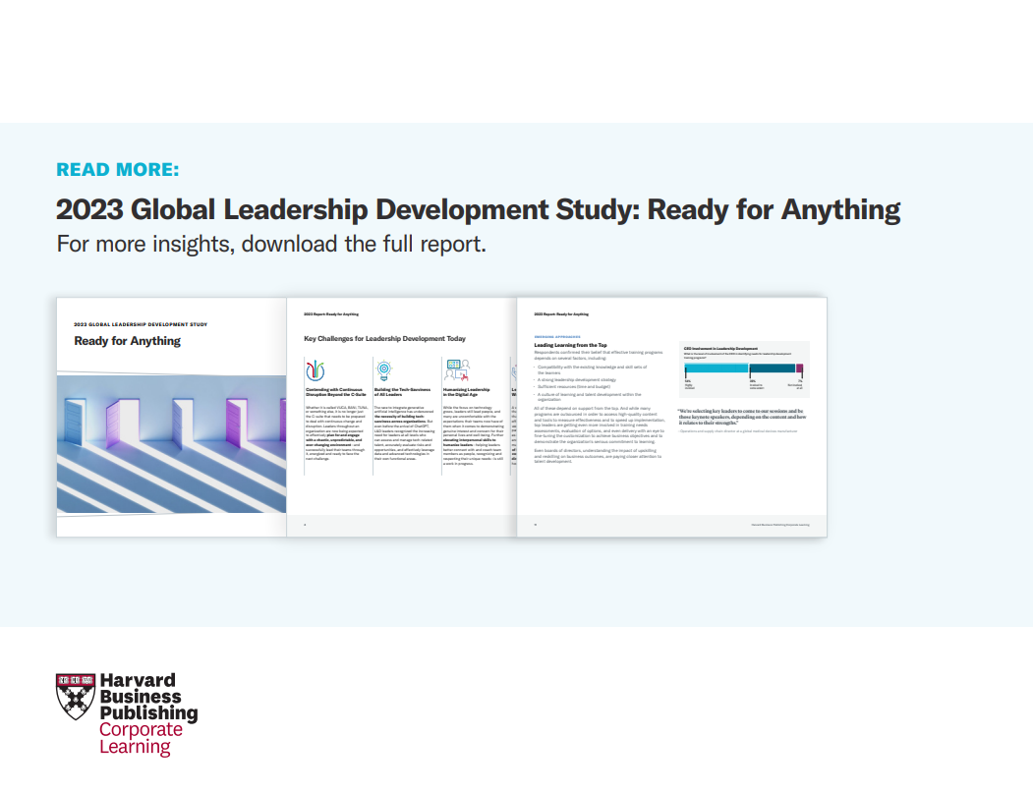Click 'For more insights, download the full report.' text
The image size is (1033, 794).
(x=271, y=244)
